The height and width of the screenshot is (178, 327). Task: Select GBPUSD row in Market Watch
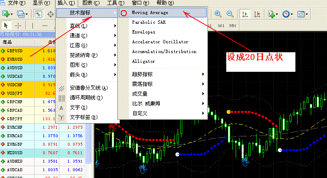(28, 51)
